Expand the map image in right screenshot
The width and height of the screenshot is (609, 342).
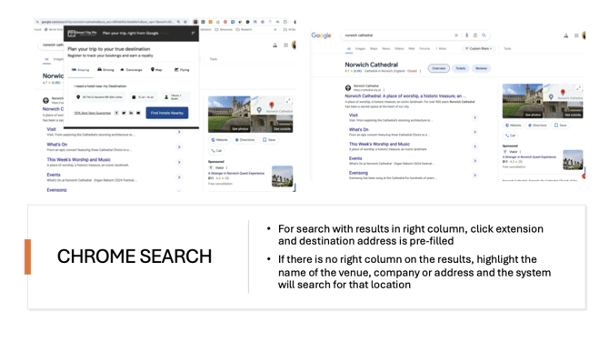click(578, 88)
